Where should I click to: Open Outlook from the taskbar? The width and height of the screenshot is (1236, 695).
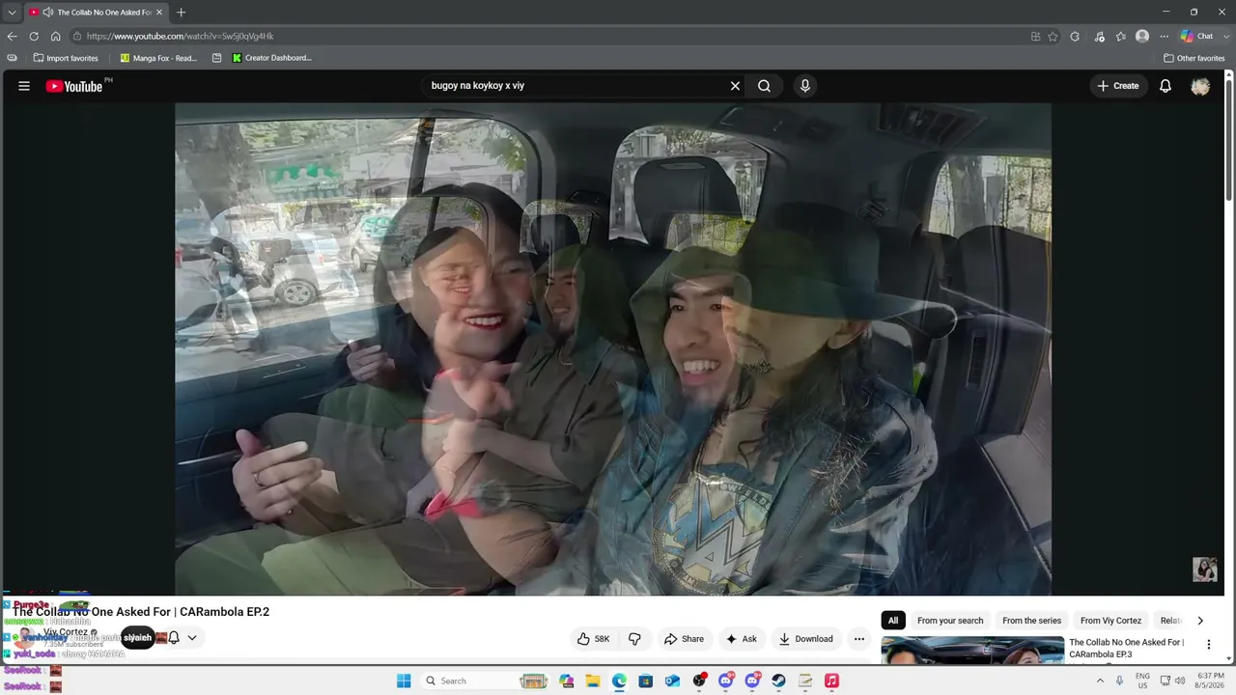(672, 681)
